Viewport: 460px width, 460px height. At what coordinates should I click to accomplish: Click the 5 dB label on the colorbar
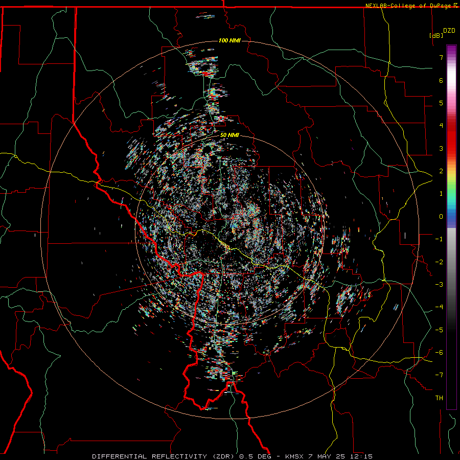pos(441,103)
